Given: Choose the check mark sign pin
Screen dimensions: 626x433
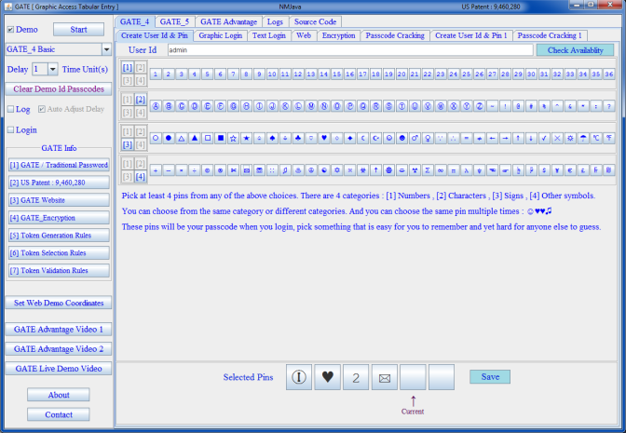Looking at the screenshot, I should pos(544,138).
